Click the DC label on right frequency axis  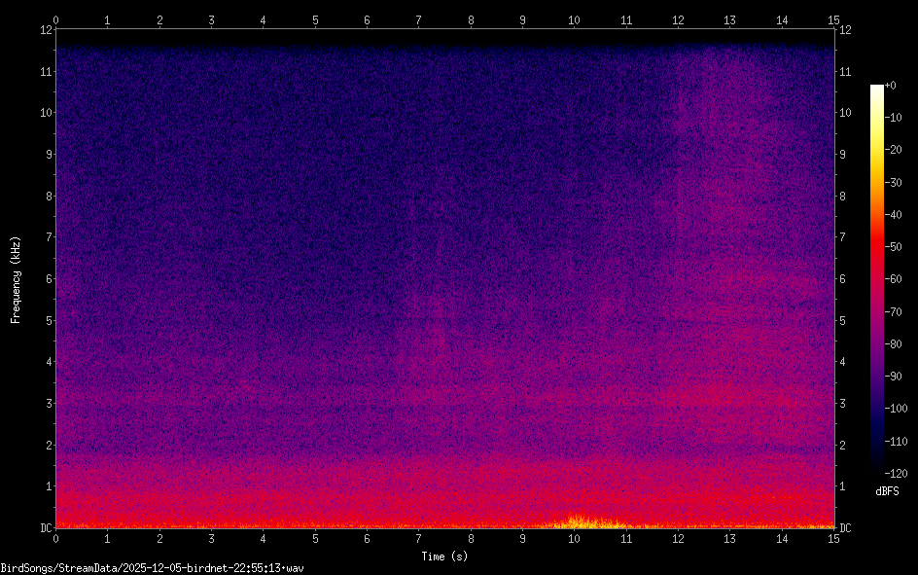coord(846,528)
